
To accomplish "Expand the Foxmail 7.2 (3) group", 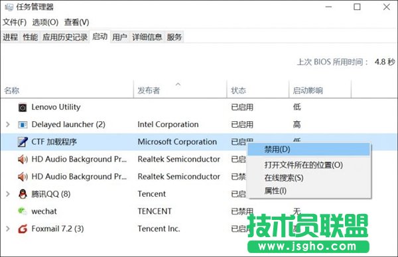I will 8,229.
